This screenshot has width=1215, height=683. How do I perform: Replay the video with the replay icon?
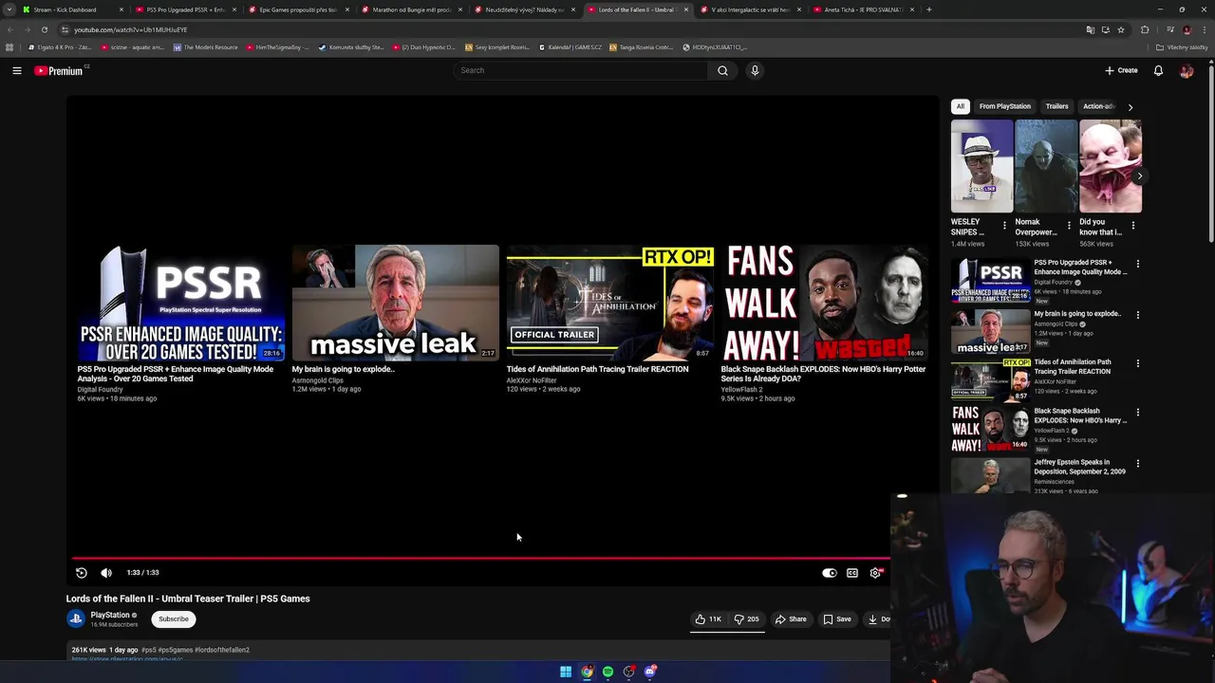82,572
